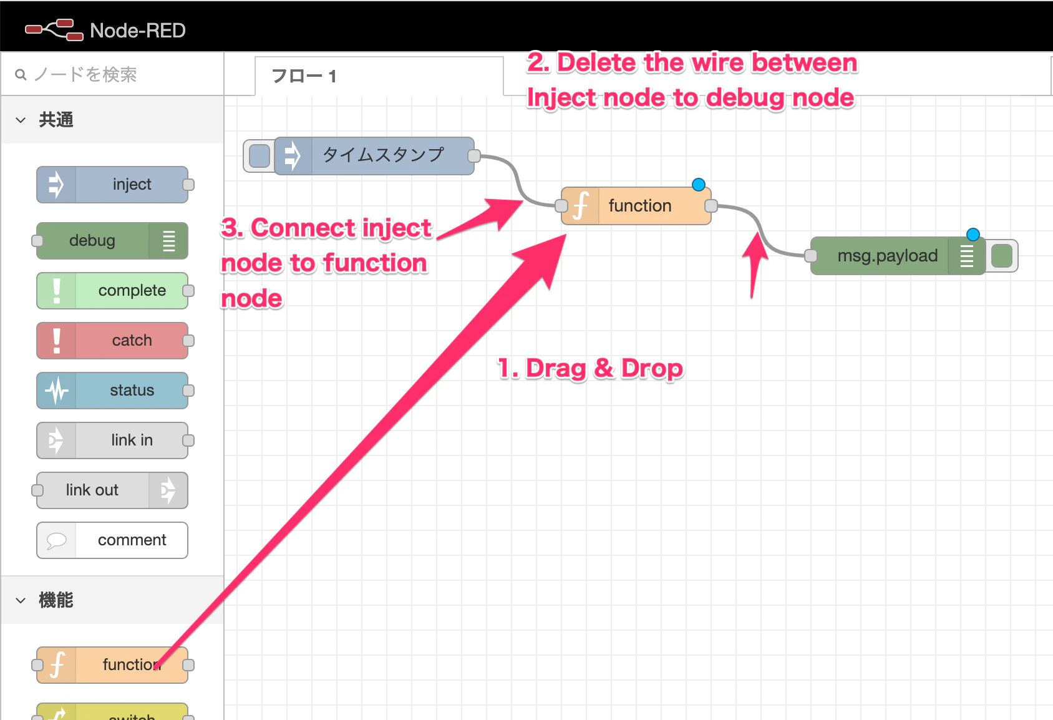Select the link in node label in palette
This screenshot has width=1053, height=720.
(x=132, y=440)
